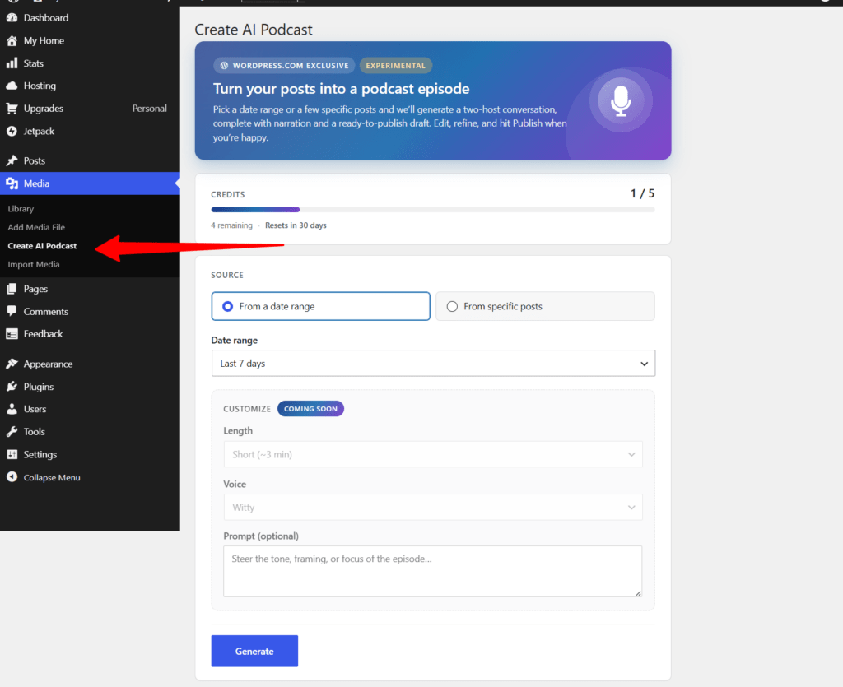Open the Plugins menu label
The height and width of the screenshot is (687, 843).
click(x=38, y=387)
